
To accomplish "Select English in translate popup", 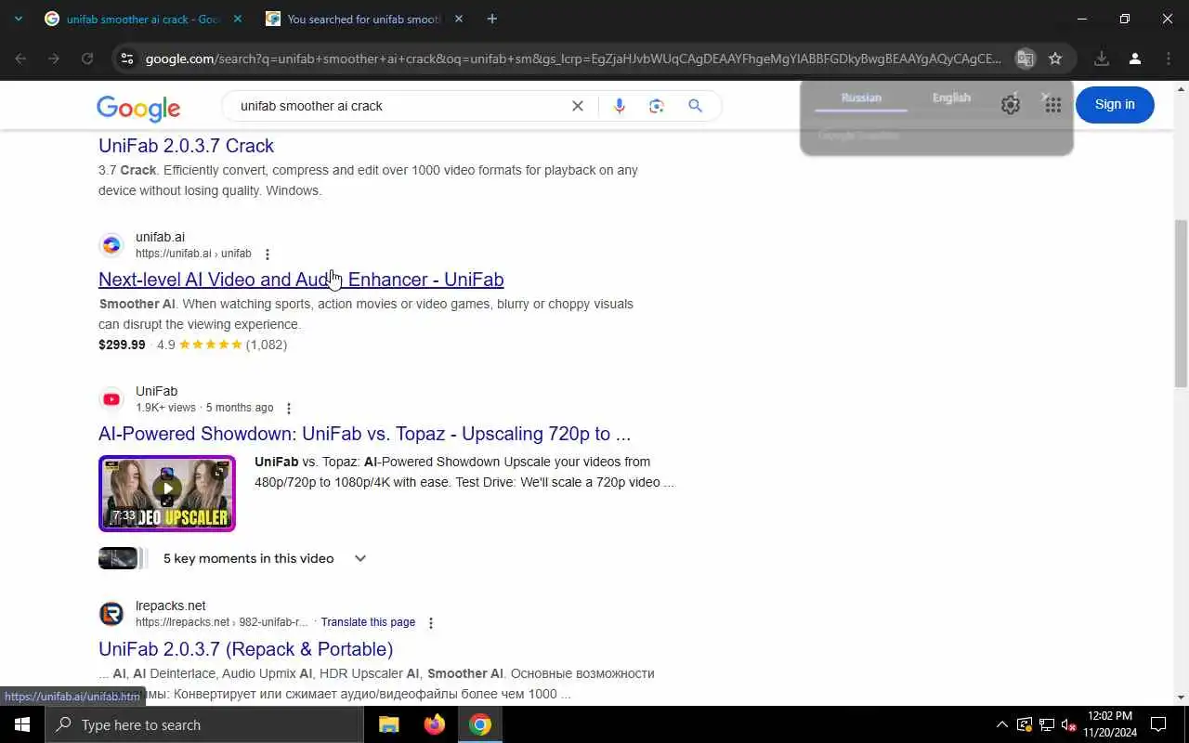I will (951, 98).
